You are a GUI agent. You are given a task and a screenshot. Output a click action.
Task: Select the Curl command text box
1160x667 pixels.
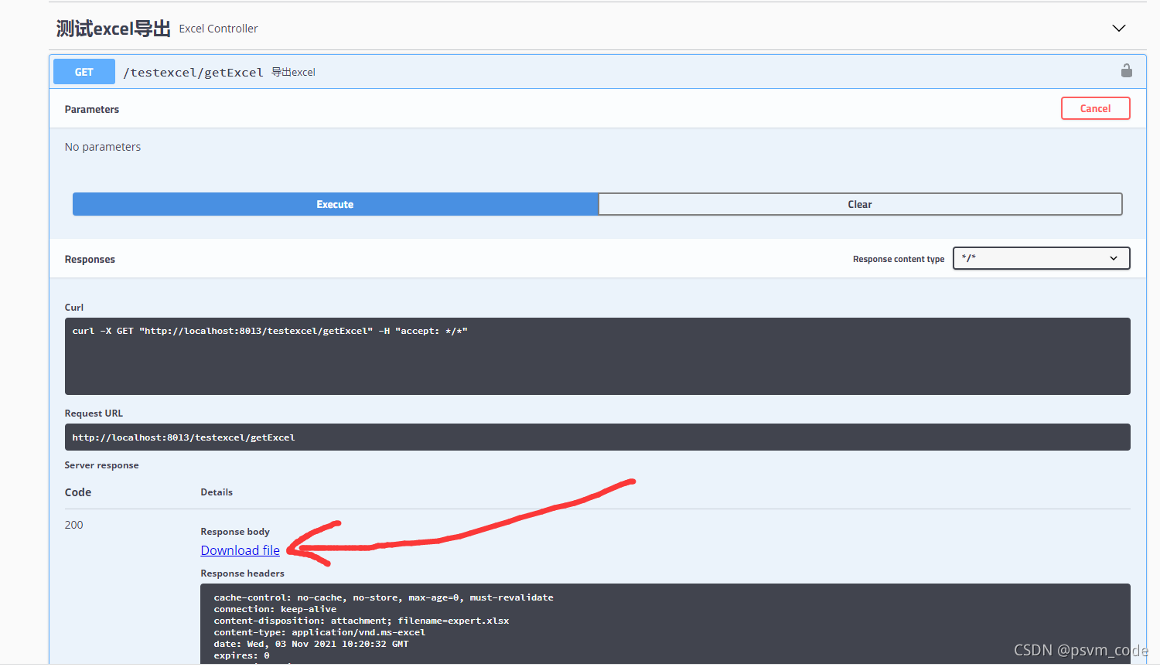click(x=595, y=356)
